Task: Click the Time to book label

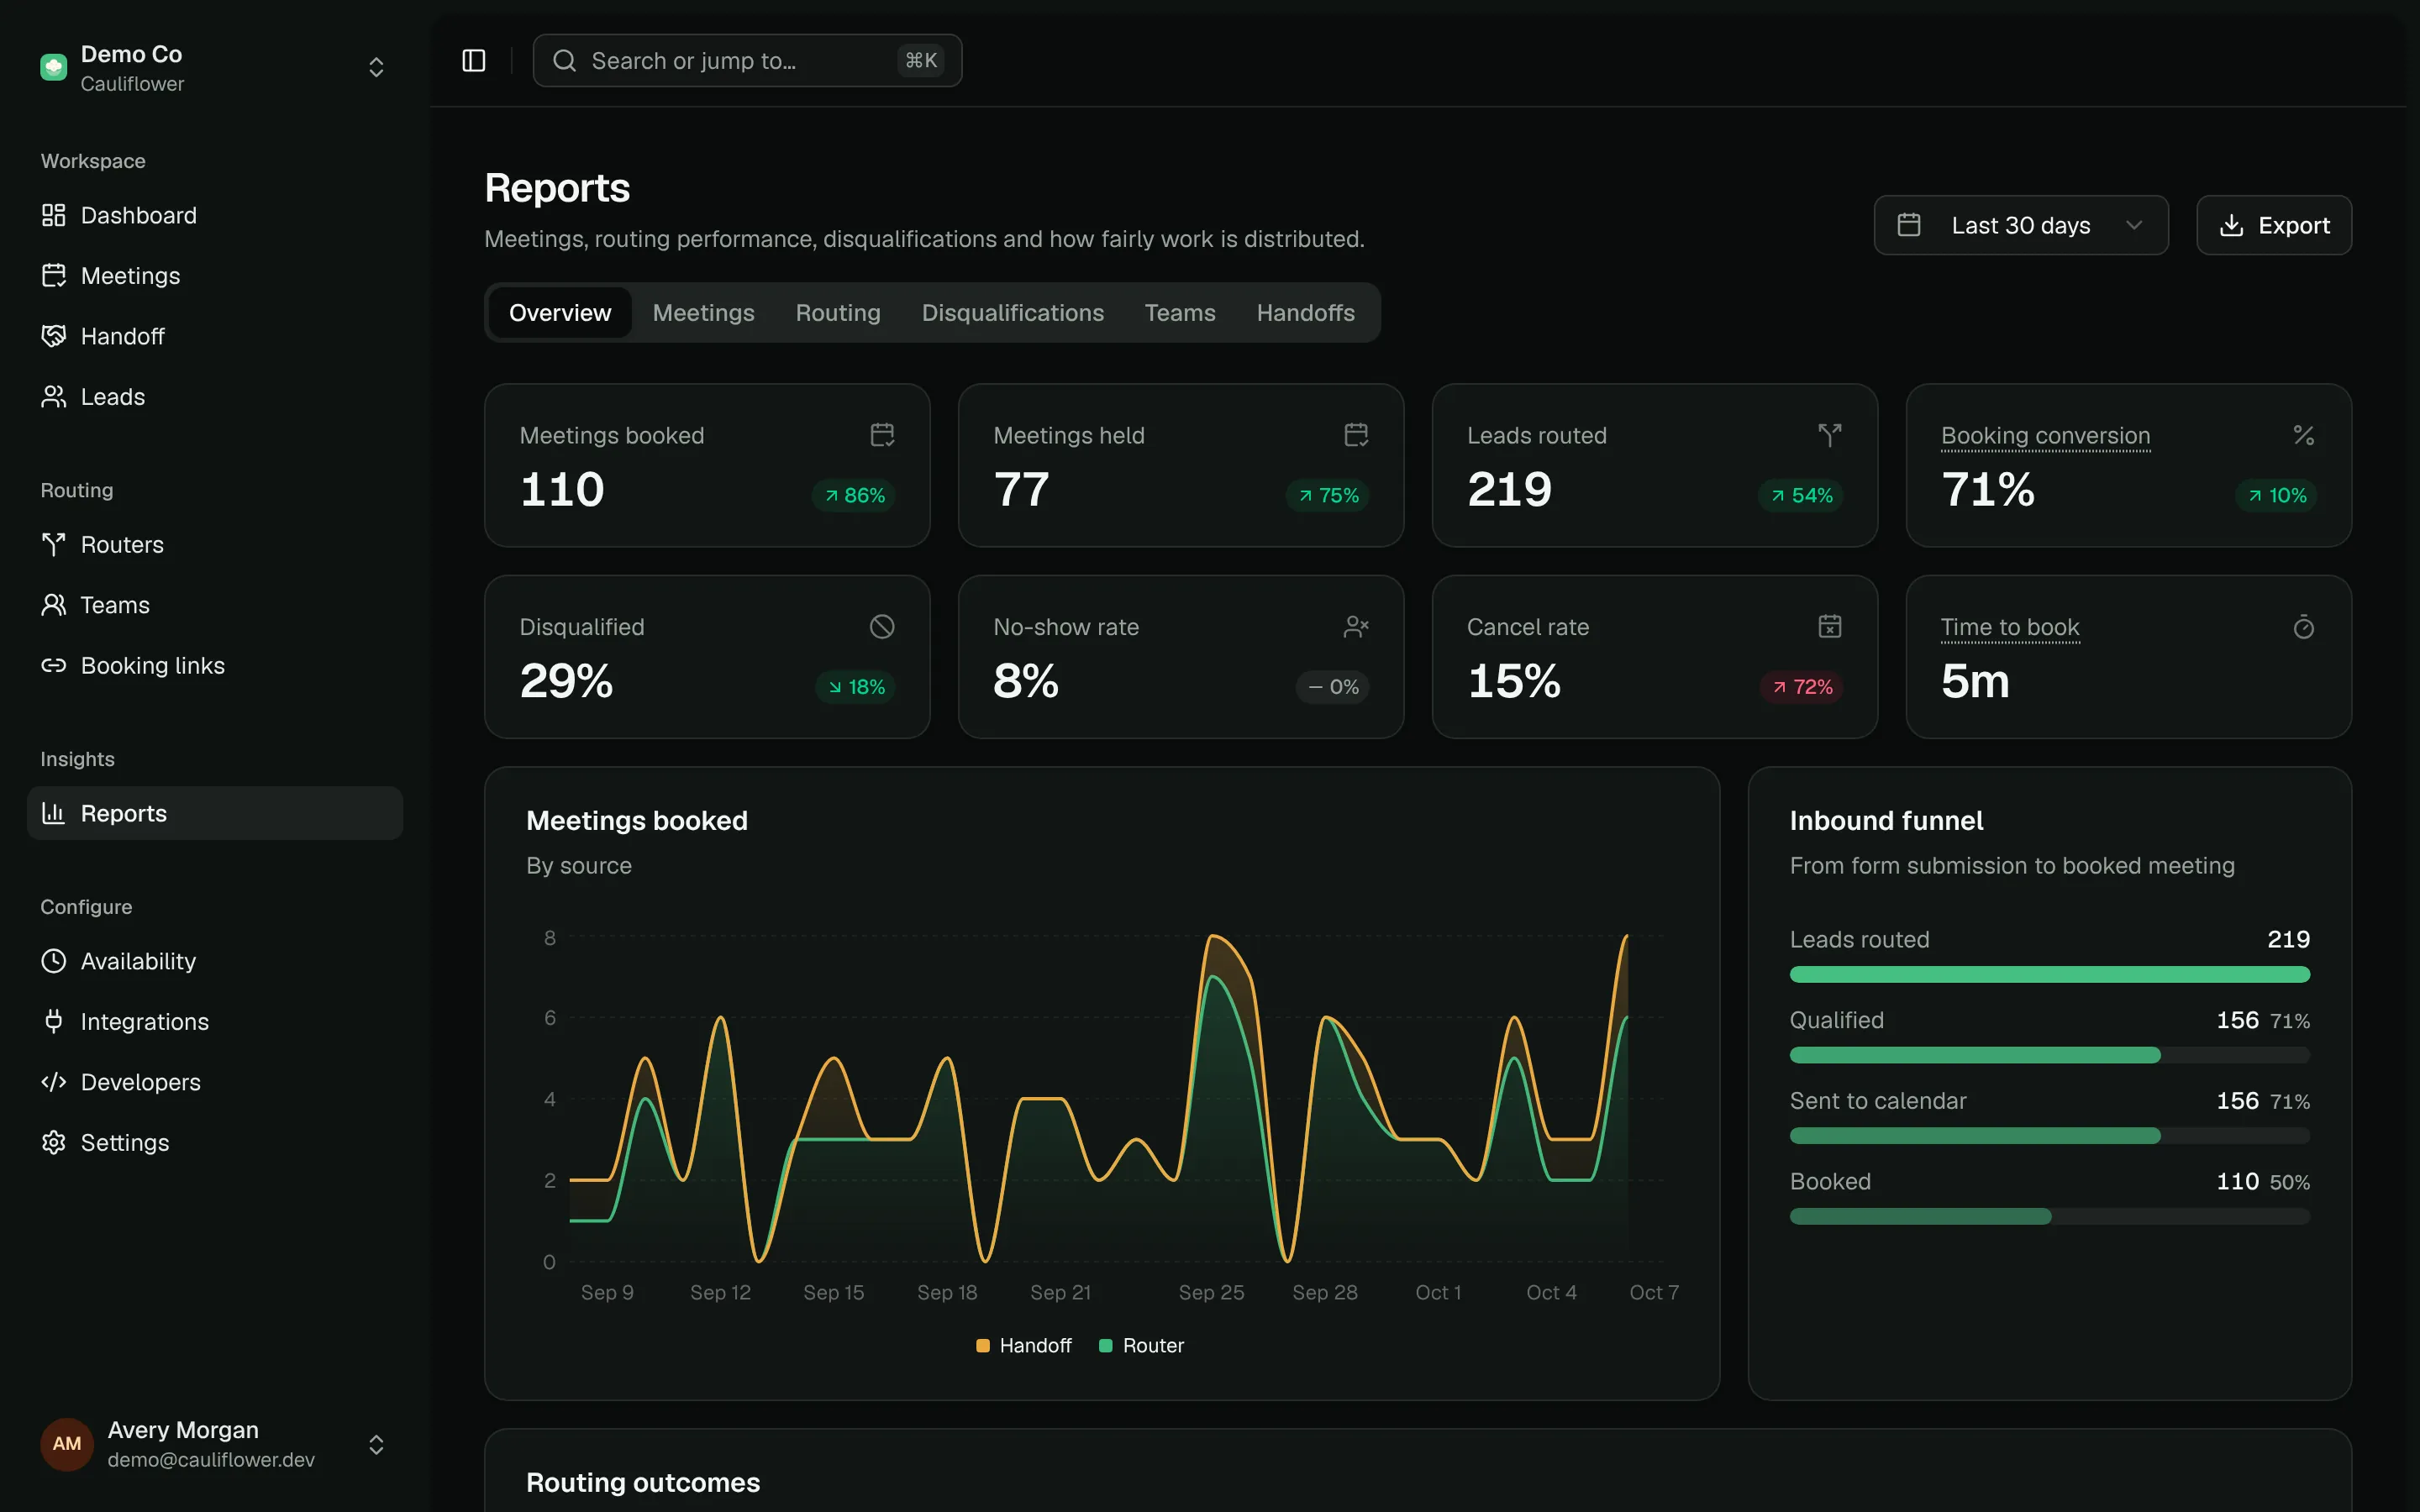Action: [2010, 628]
